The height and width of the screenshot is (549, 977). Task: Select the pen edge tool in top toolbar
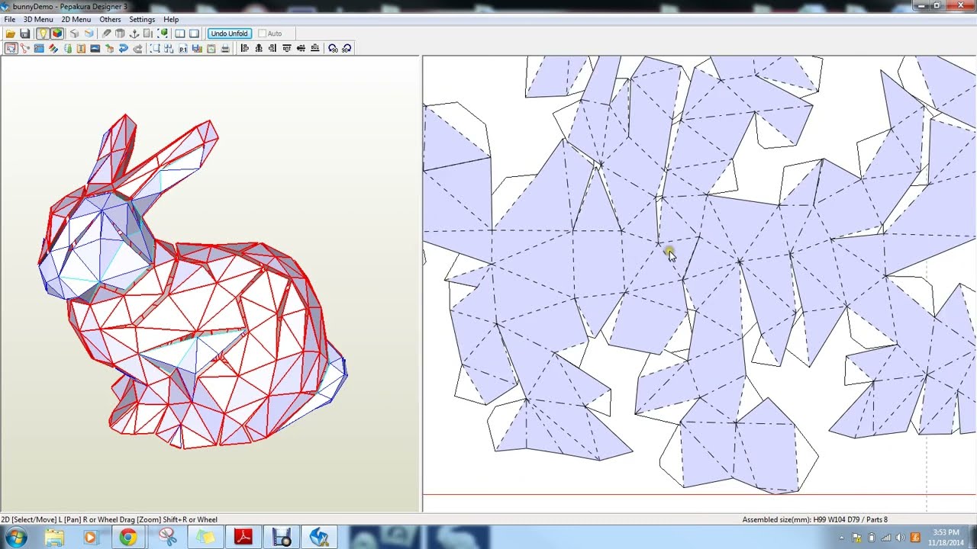(x=107, y=33)
